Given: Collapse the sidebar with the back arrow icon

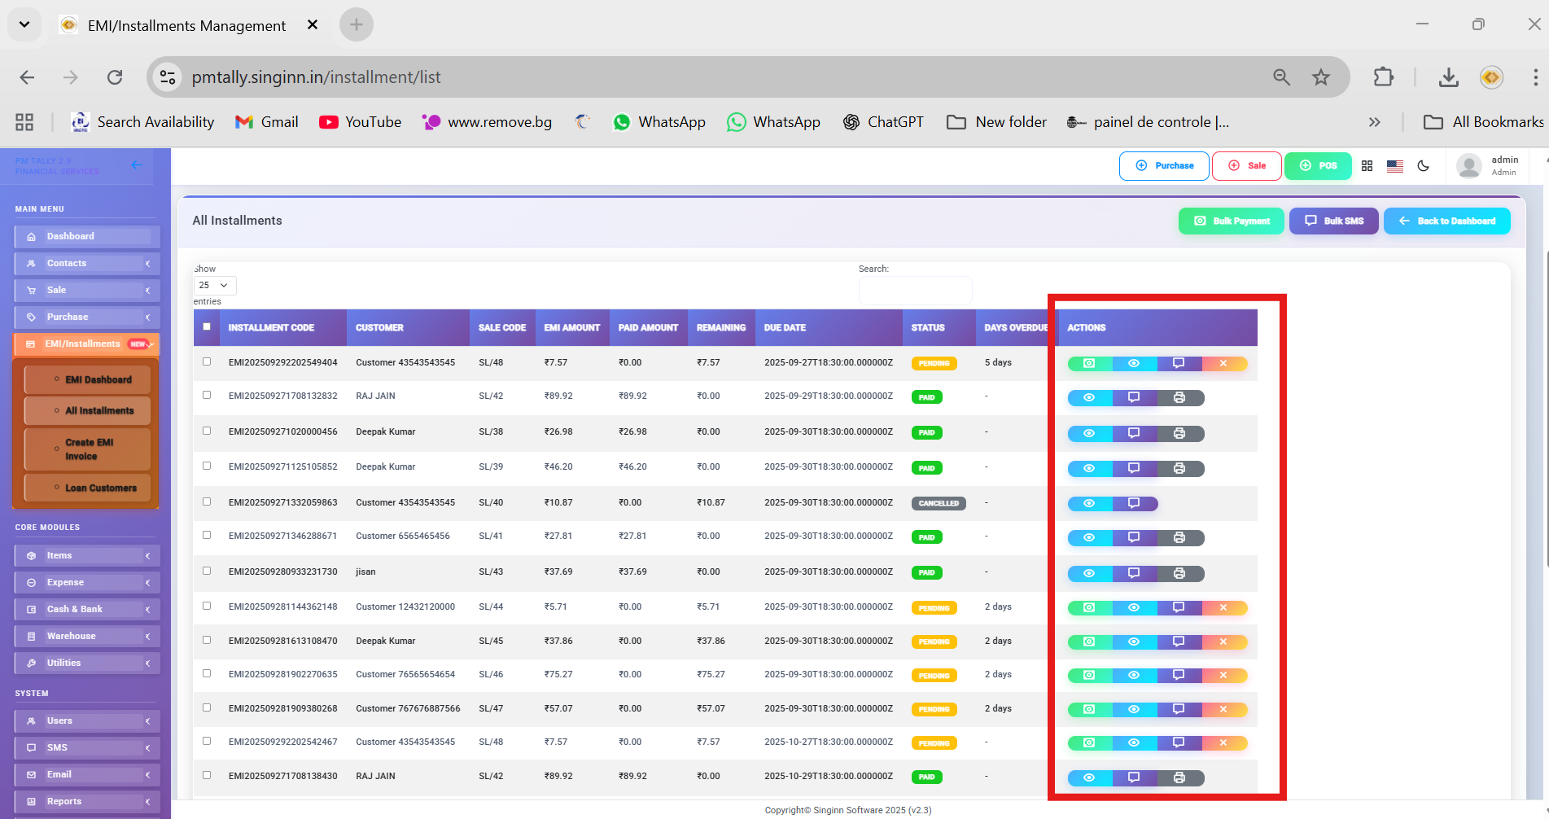Looking at the screenshot, I should point(137,165).
